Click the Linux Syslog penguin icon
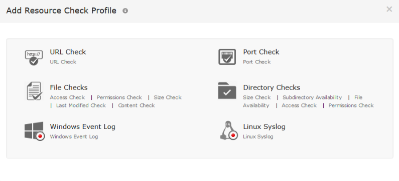399x181 pixels. (x=228, y=130)
